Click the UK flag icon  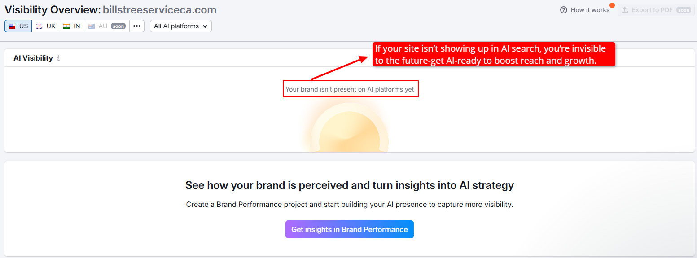39,26
